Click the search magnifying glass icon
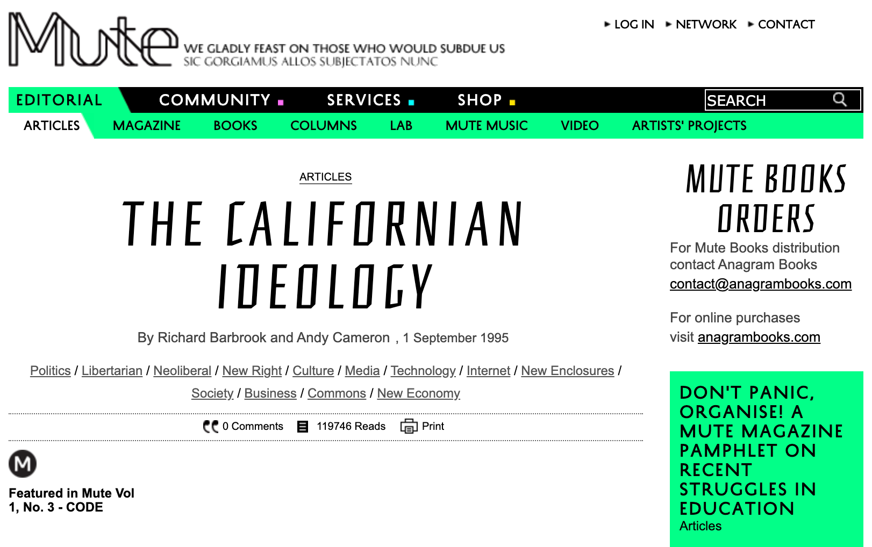The width and height of the screenshot is (872, 547). [840, 99]
